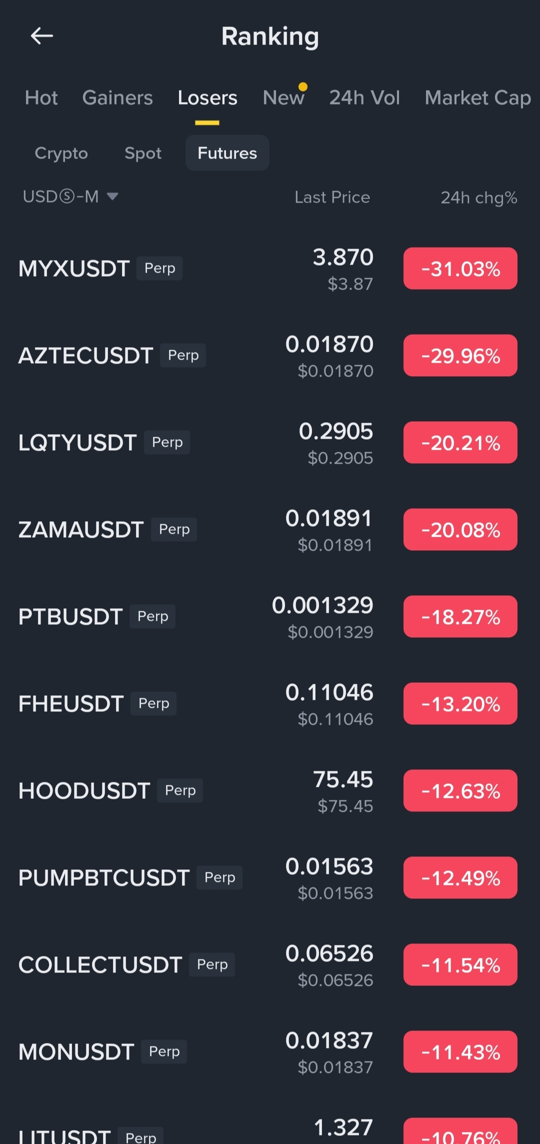Switch to the Gainers tab

[117, 98]
